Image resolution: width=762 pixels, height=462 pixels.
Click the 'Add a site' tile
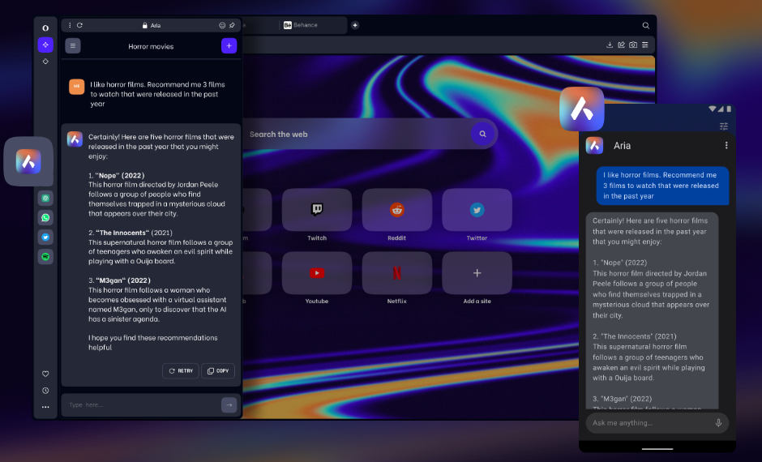click(477, 273)
